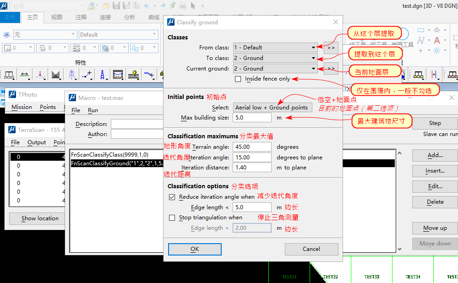Switch to the 分析 ribbon tab
This screenshot has width=458, height=283.
tap(130, 17)
